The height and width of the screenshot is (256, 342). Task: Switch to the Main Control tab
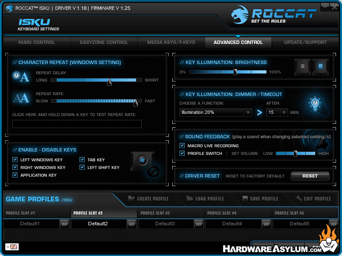click(x=37, y=42)
